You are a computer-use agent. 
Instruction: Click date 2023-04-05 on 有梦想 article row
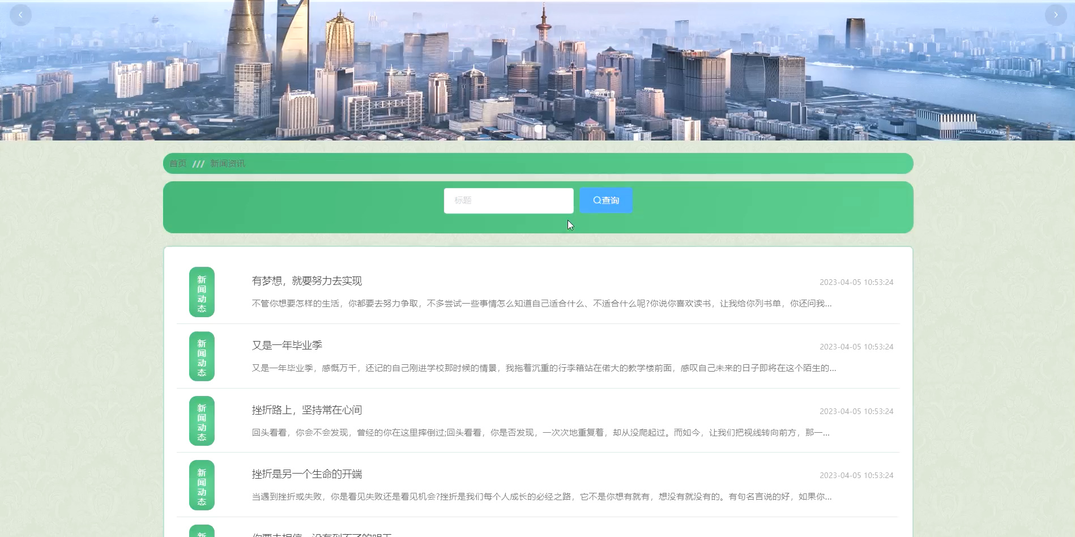[x=856, y=282]
